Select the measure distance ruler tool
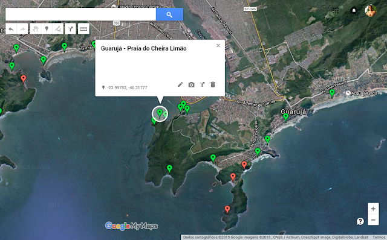 pyautogui.click(x=83, y=29)
